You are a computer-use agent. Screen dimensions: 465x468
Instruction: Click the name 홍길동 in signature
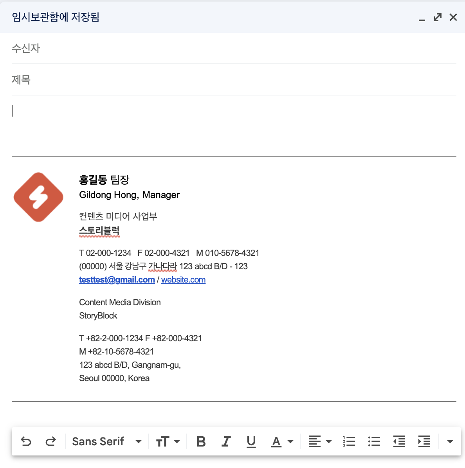pos(93,179)
